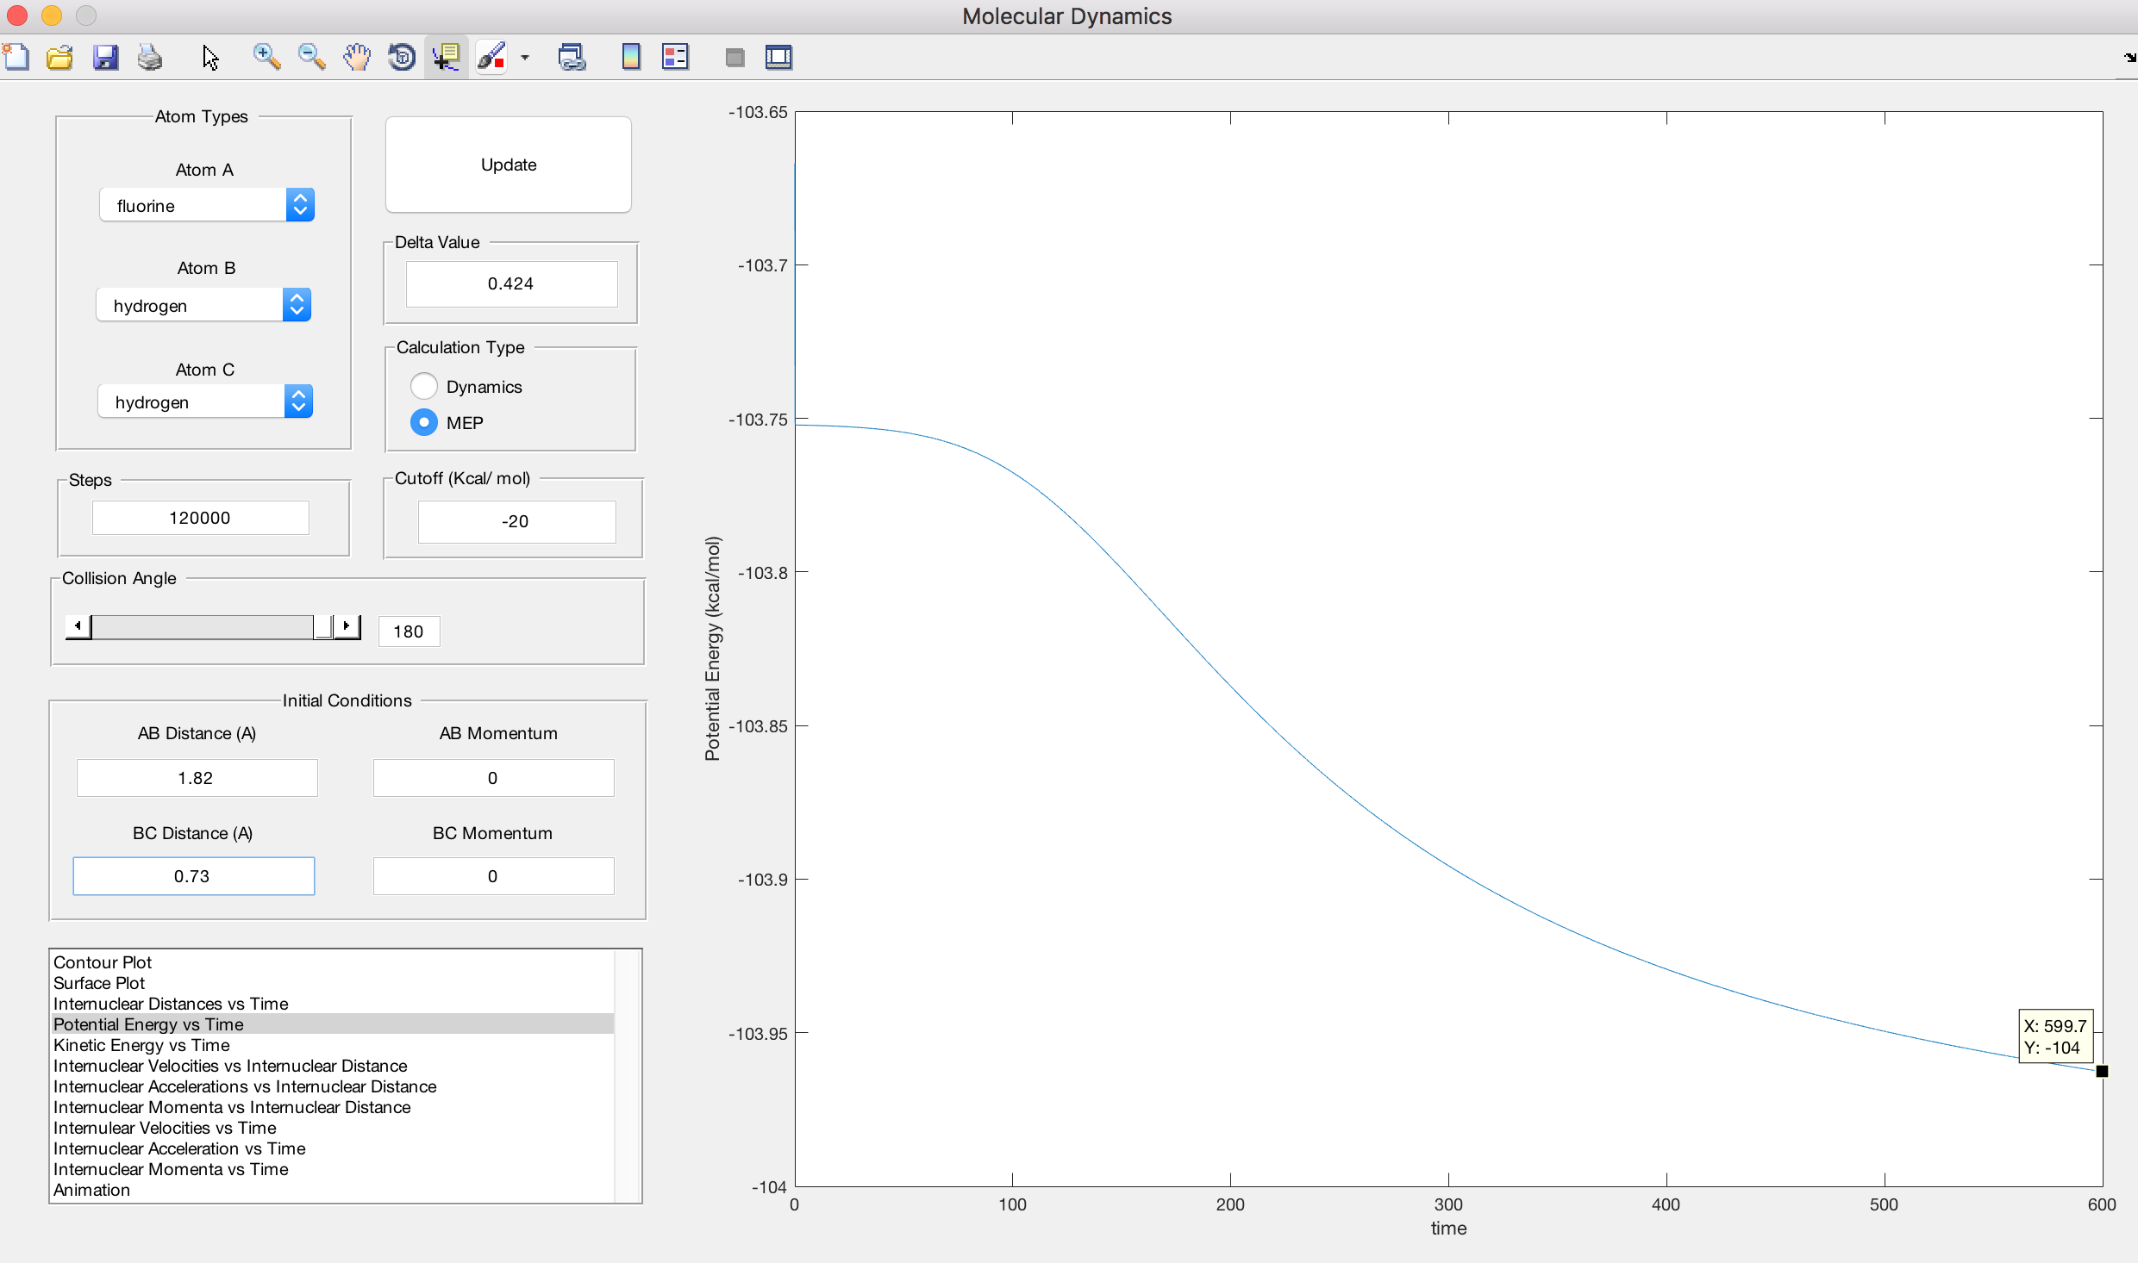Click the Brush/Select Data tool
2138x1263 pixels.
coord(491,58)
